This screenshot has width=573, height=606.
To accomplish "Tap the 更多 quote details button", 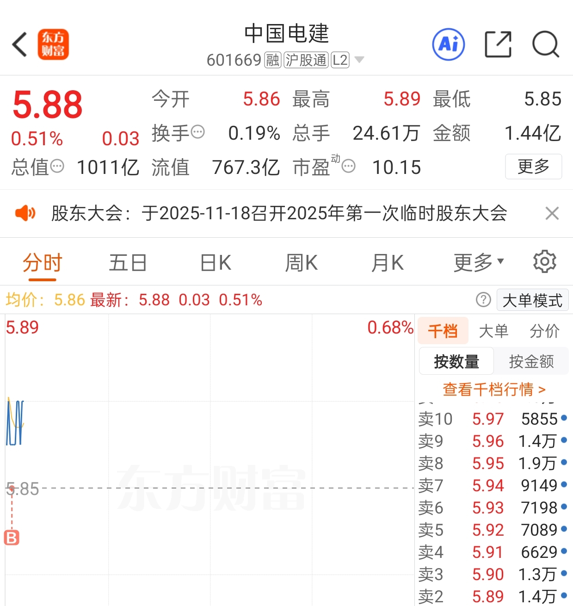I will (x=533, y=167).
